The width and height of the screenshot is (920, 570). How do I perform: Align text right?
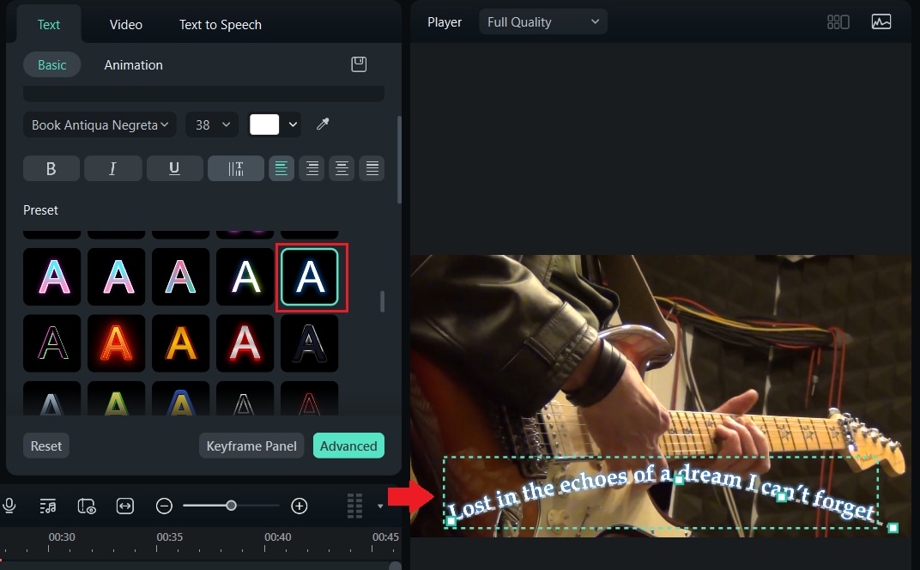(312, 168)
